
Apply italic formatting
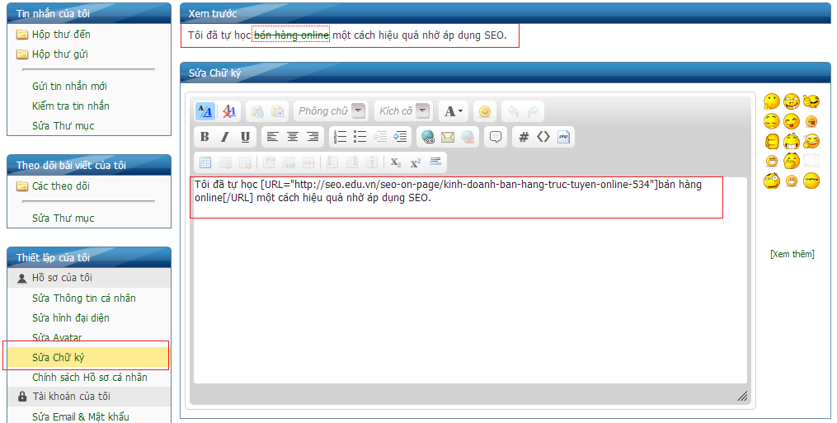coord(224,137)
